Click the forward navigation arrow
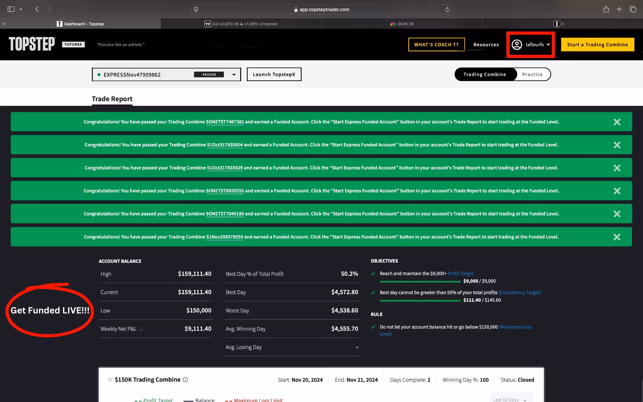The width and height of the screenshot is (643, 402). coord(49,9)
